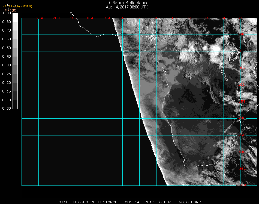The height and width of the screenshot is (204, 259).
Task: Click the colorbar value label 0.40
Action: (x=7, y=57)
